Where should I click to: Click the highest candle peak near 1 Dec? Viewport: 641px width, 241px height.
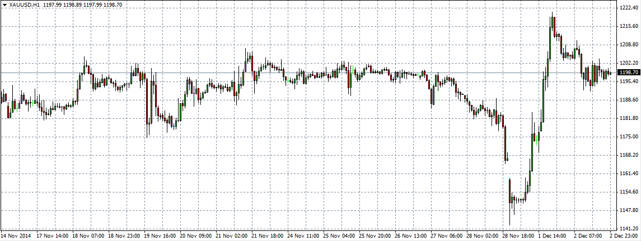point(553,14)
